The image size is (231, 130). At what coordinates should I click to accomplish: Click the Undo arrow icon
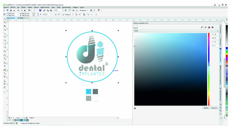tap(29, 10)
